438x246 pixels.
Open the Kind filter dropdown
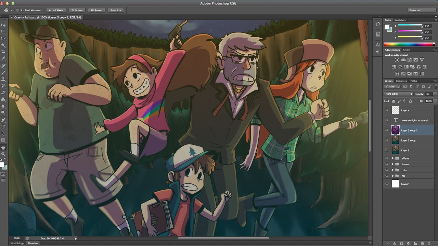pos(392,86)
